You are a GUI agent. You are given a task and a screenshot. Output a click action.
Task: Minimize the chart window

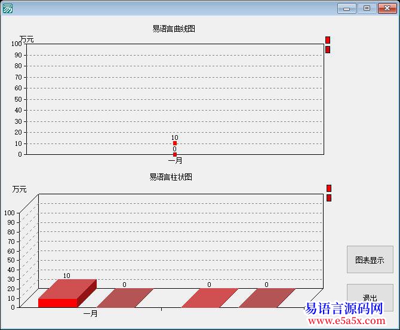coord(346,8)
